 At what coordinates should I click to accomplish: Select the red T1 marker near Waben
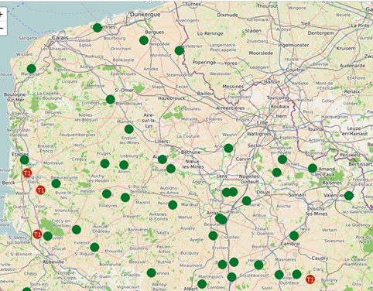coord(40,190)
